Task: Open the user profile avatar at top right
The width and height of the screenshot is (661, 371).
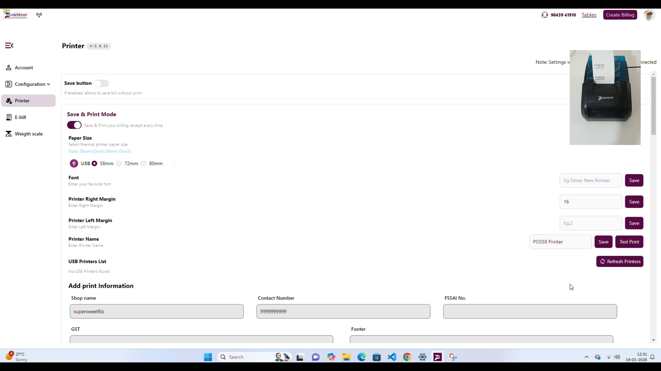Action: click(x=649, y=15)
